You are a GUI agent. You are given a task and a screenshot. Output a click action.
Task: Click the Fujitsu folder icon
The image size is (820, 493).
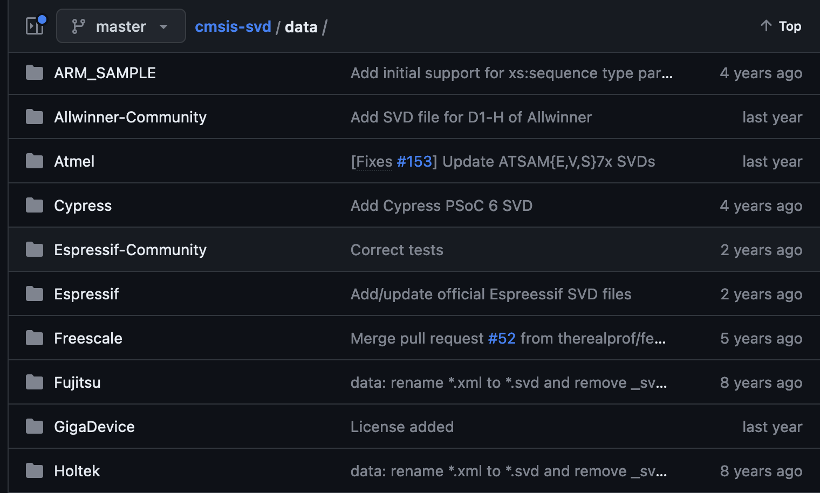pyautogui.click(x=35, y=382)
